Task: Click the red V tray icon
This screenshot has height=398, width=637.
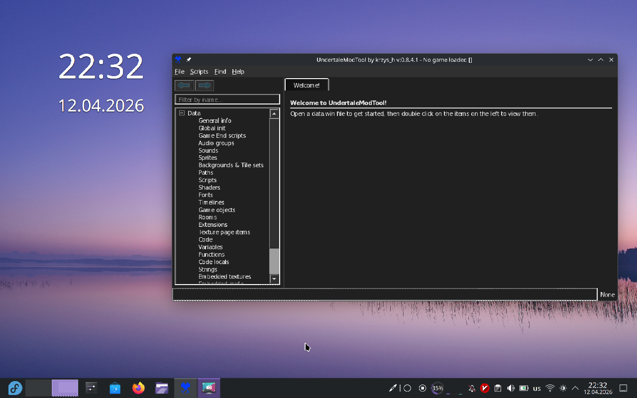Action: point(485,388)
